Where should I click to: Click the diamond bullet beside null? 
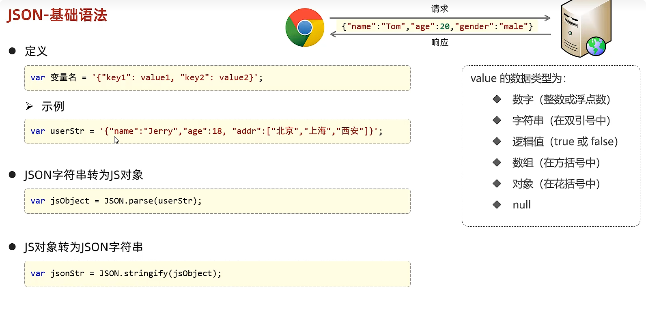(x=497, y=204)
